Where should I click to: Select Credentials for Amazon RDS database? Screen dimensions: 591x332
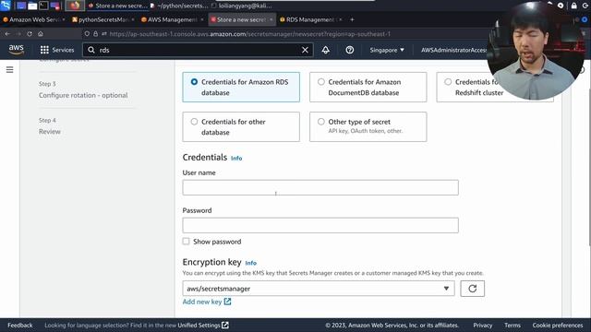click(241, 88)
